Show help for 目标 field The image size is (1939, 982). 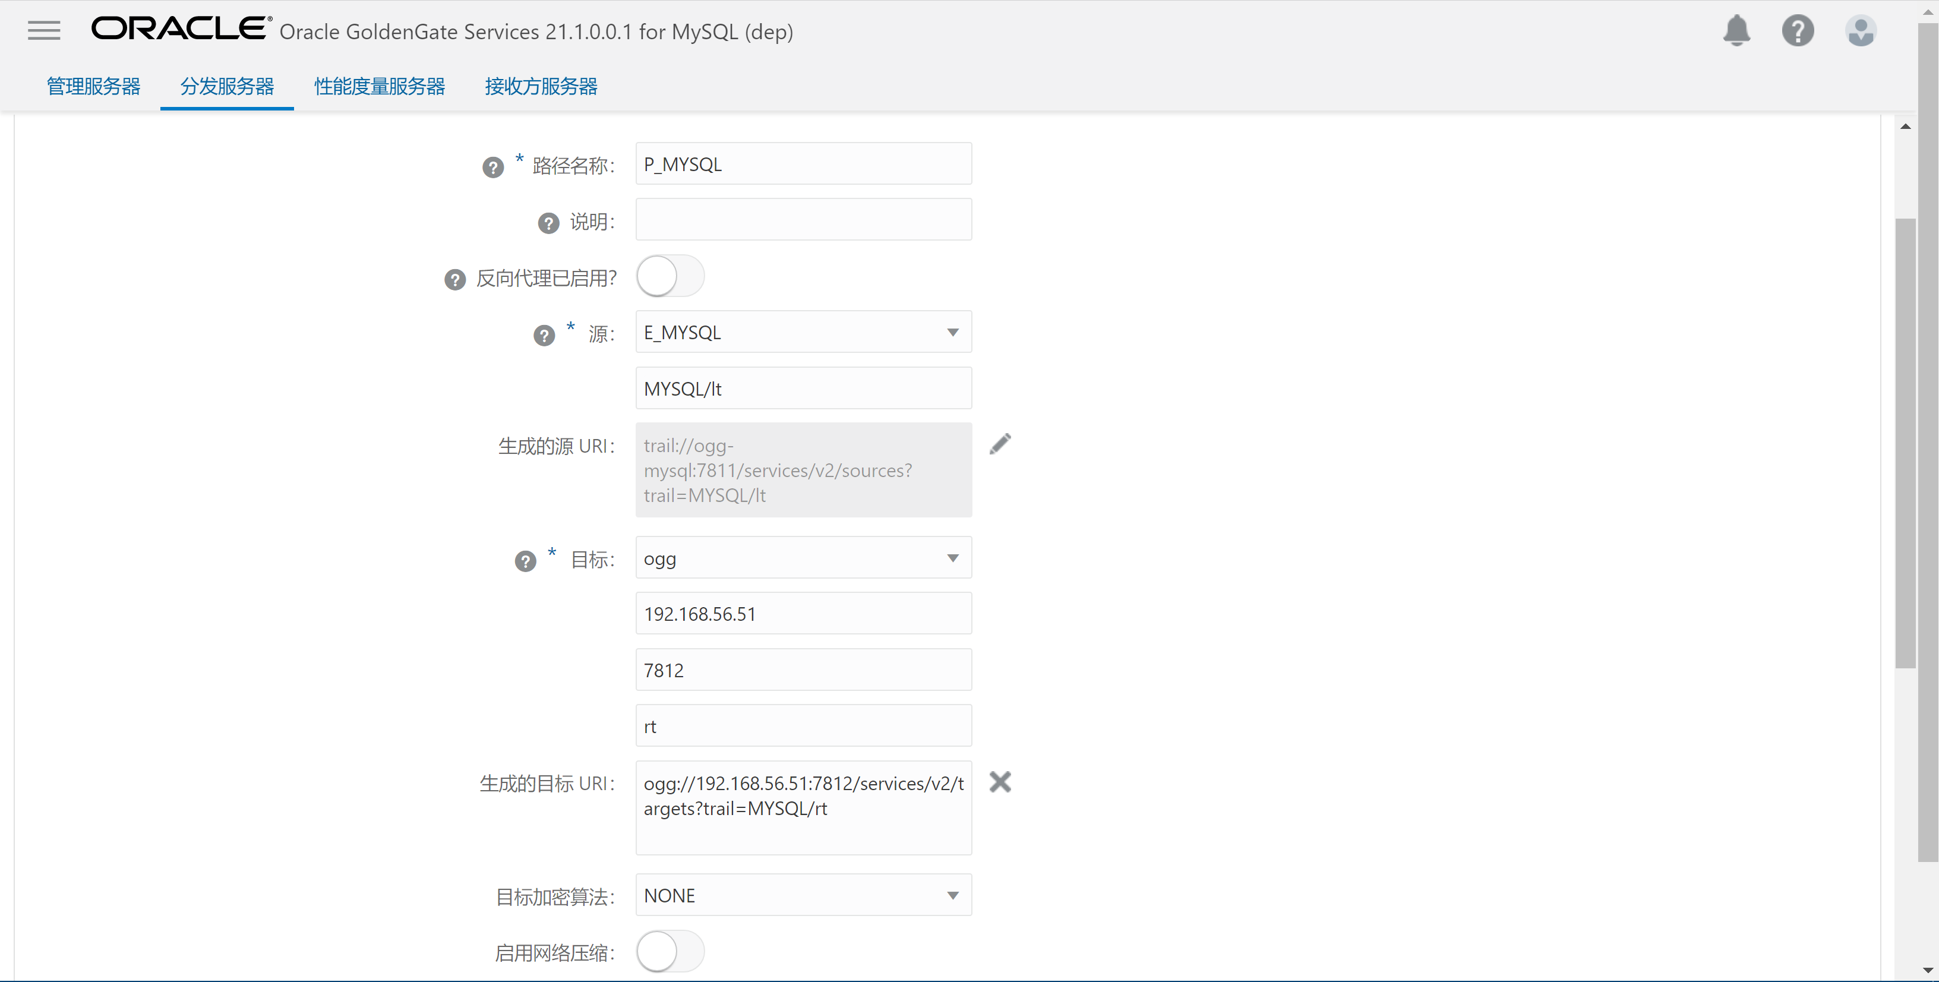tap(525, 561)
